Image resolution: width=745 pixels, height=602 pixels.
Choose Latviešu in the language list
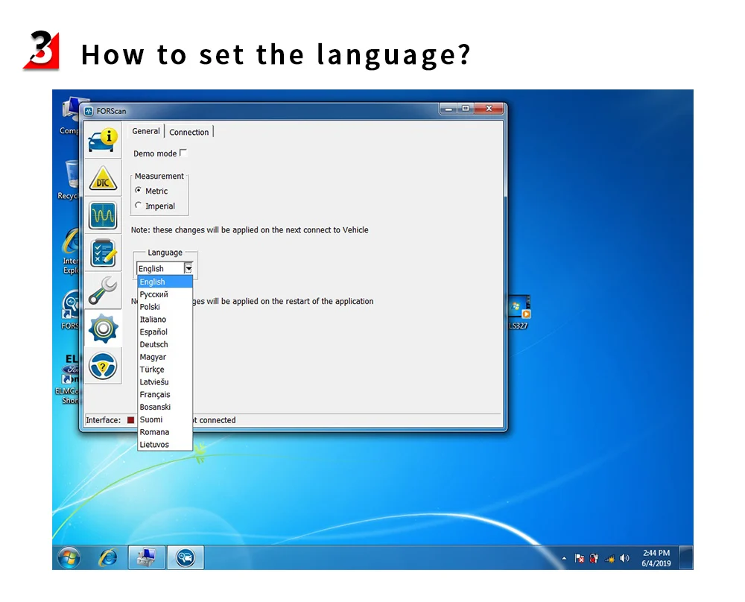point(165,382)
